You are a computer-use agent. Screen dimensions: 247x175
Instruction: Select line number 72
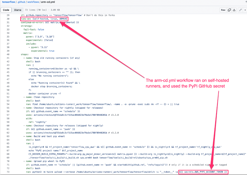(x=8, y=168)
